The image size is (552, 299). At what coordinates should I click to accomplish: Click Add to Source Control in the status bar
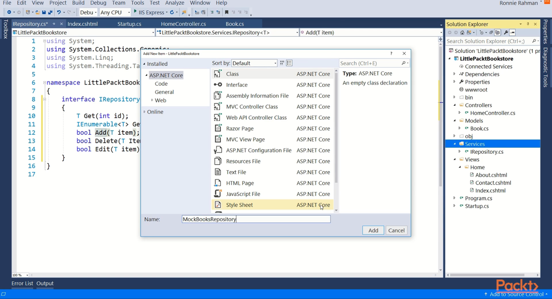coord(516,294)
